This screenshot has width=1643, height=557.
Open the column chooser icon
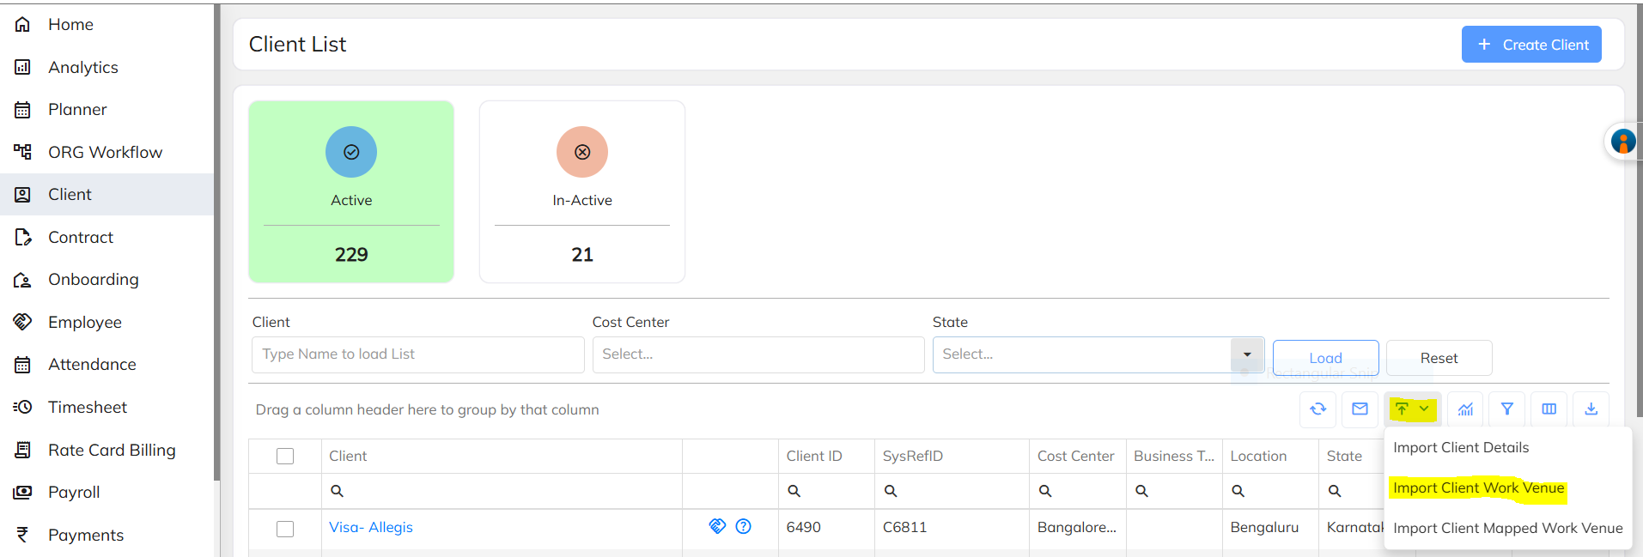tap(1549, 409)
